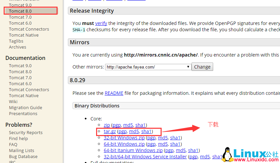280x163 pixels.
Task: Open pgp signature for Core zip
Action: pyautogui.click(x=117, y=125)
